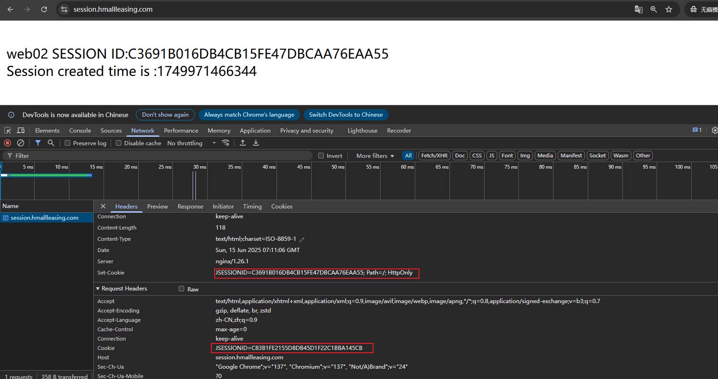Screen dimensions: 718x379
Task: Bookmark this page with star icon
Action: 669,9
